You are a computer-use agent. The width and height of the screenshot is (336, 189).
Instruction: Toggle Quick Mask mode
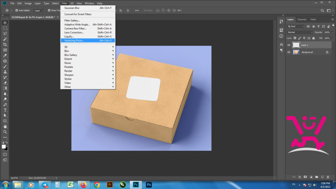[x=5, y=155]
